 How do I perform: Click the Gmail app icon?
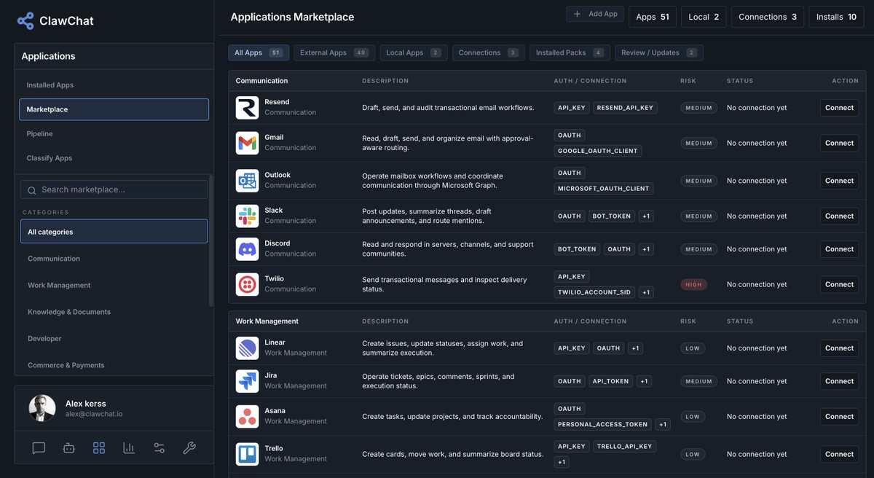[x=248, y=143]
